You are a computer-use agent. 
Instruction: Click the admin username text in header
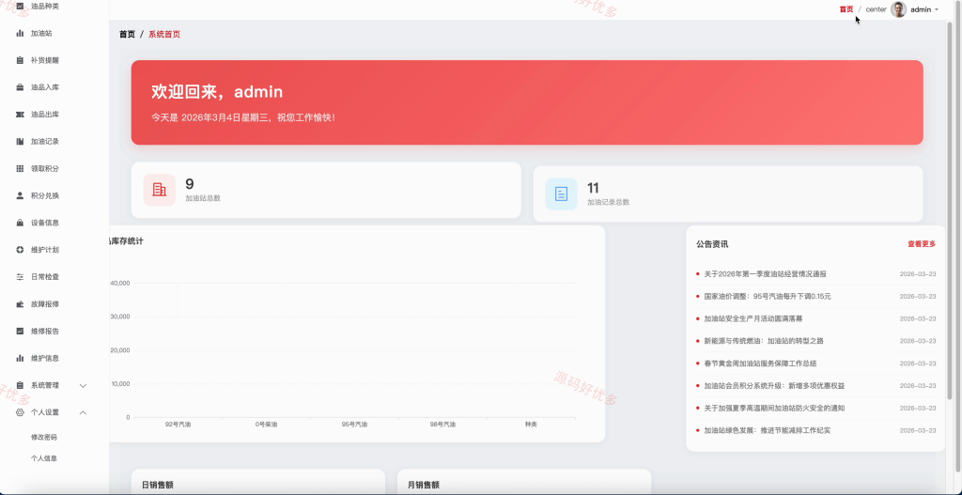coord(921,9)
